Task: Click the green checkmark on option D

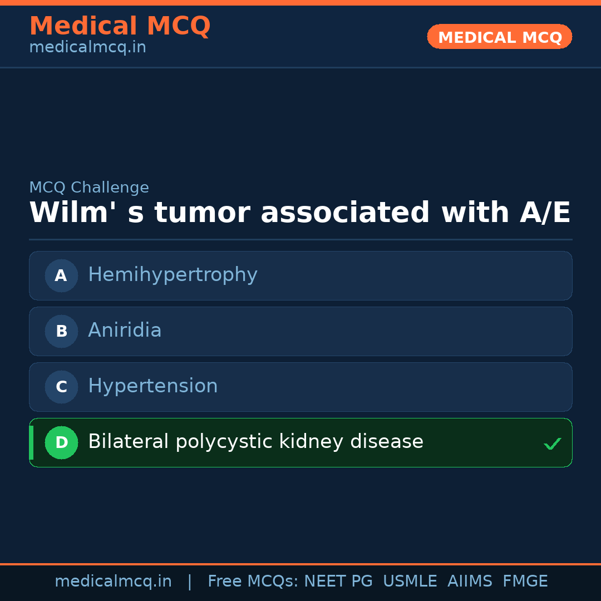Action: click(552, 444)
